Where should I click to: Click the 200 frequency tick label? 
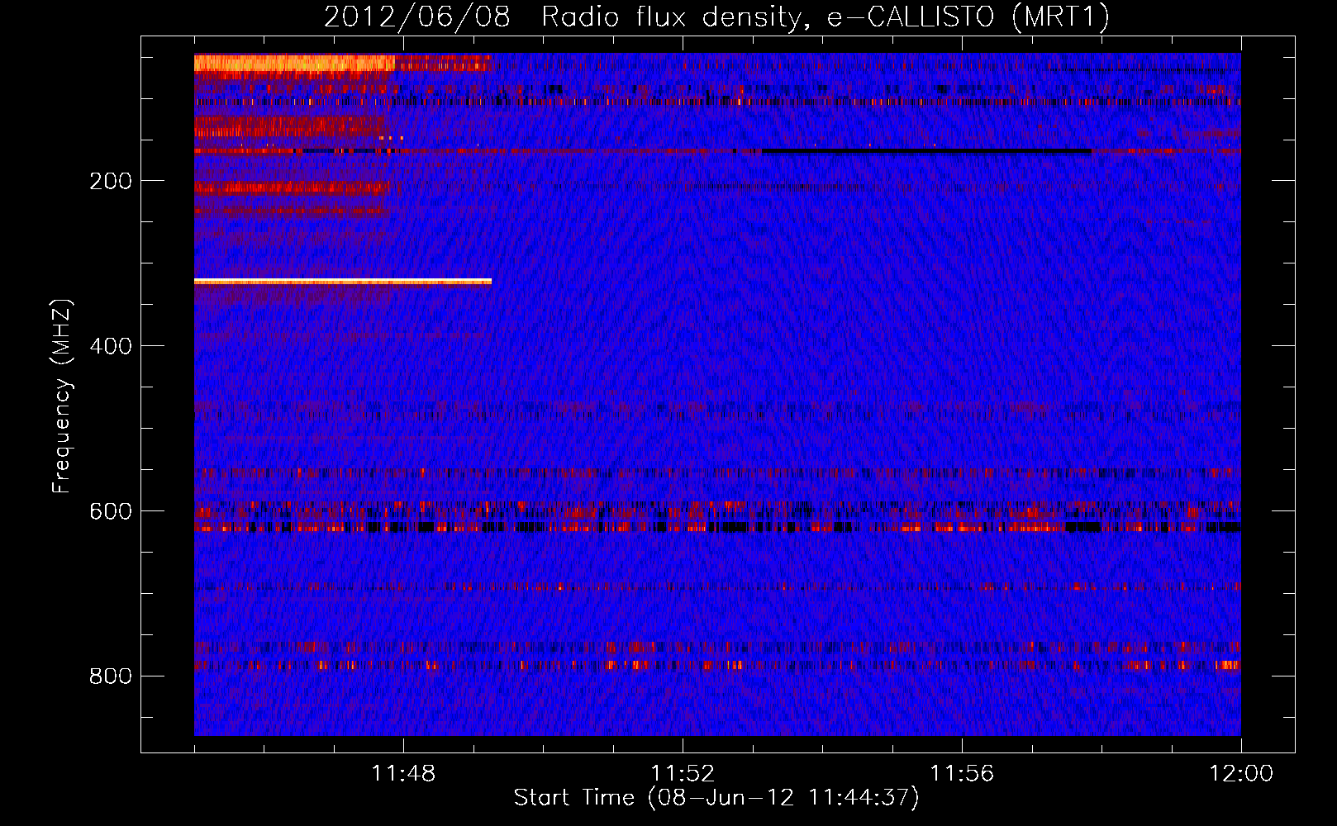click(x=111, y=181)
